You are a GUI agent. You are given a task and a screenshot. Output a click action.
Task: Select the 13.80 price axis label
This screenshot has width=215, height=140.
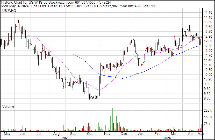click(208, 22)
